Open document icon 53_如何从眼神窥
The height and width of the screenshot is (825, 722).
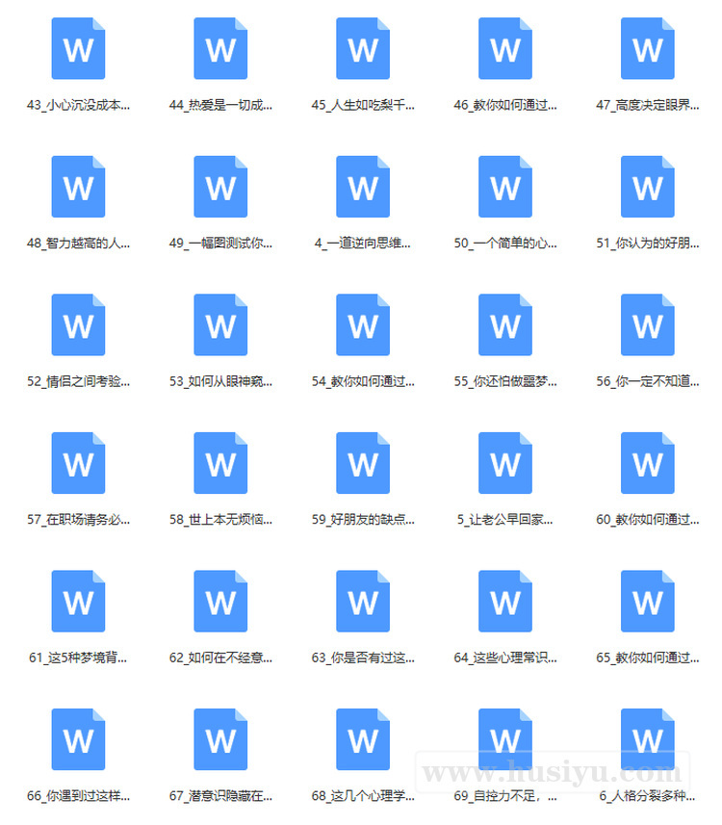click(220, 325)
